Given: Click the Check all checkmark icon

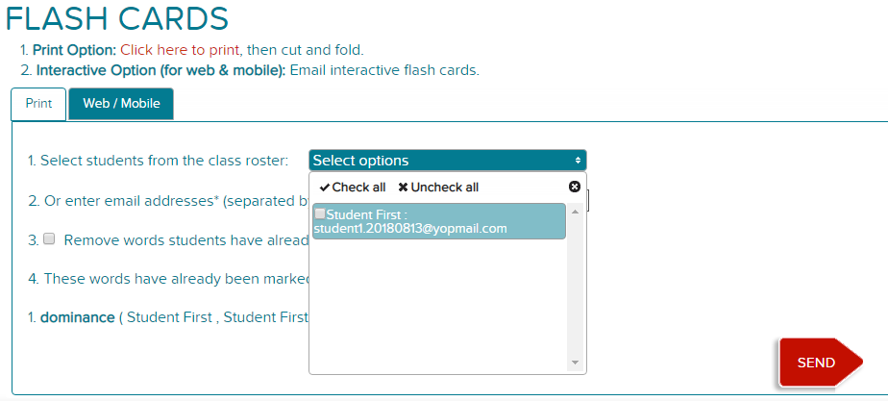Looking at the screenshot, I should coord(325,188).
